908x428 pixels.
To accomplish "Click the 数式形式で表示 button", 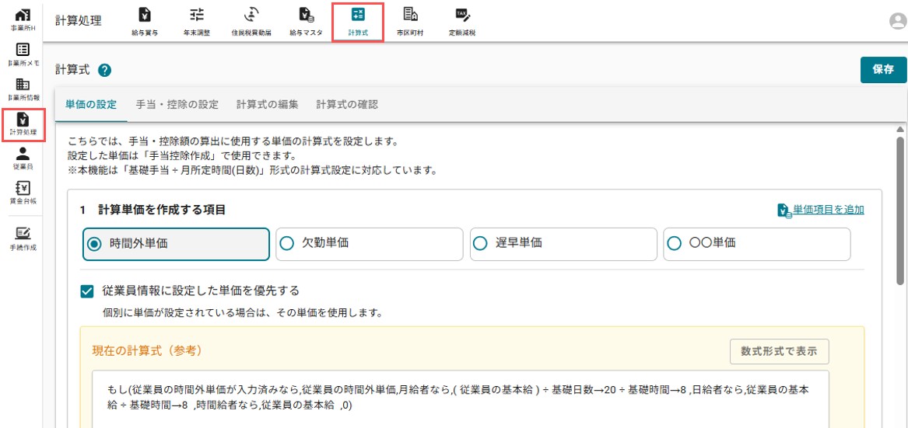I will [x=780, y=351].
